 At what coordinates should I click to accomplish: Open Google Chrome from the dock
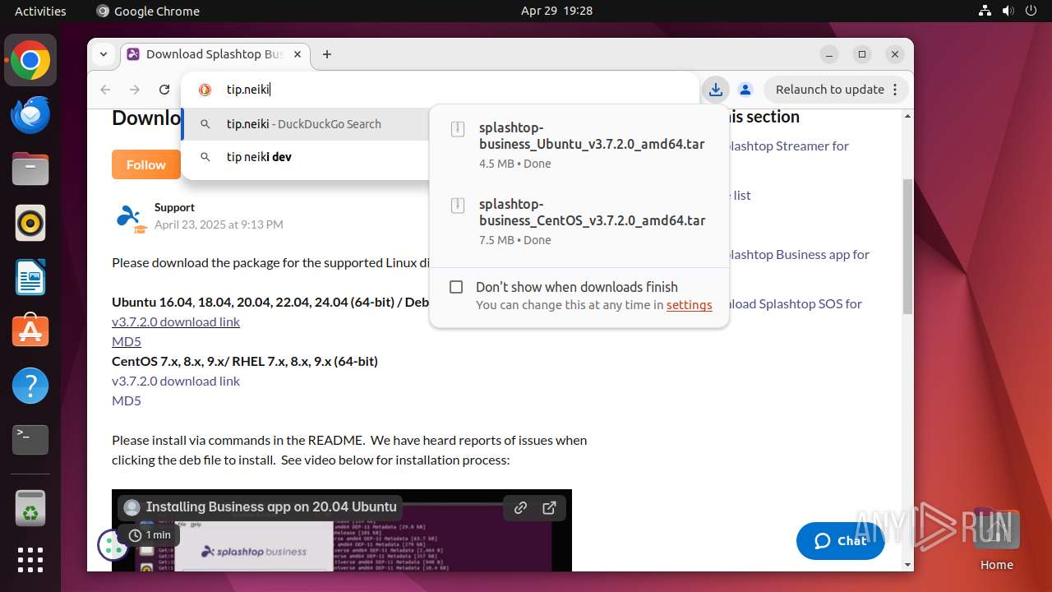click(x=30, y=61)
